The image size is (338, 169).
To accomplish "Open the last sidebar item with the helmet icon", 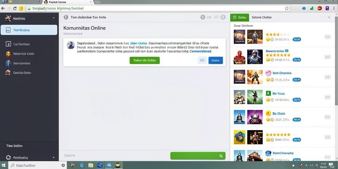I will (x=29, y=73).
